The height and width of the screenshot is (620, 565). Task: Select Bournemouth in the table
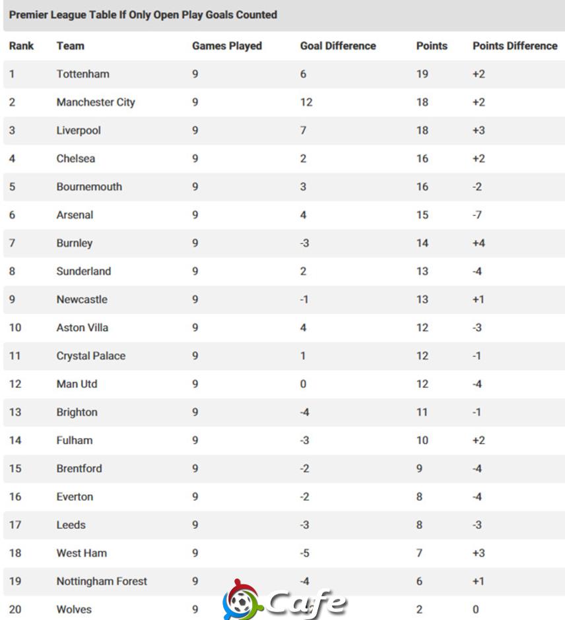[x=89, y=187]
